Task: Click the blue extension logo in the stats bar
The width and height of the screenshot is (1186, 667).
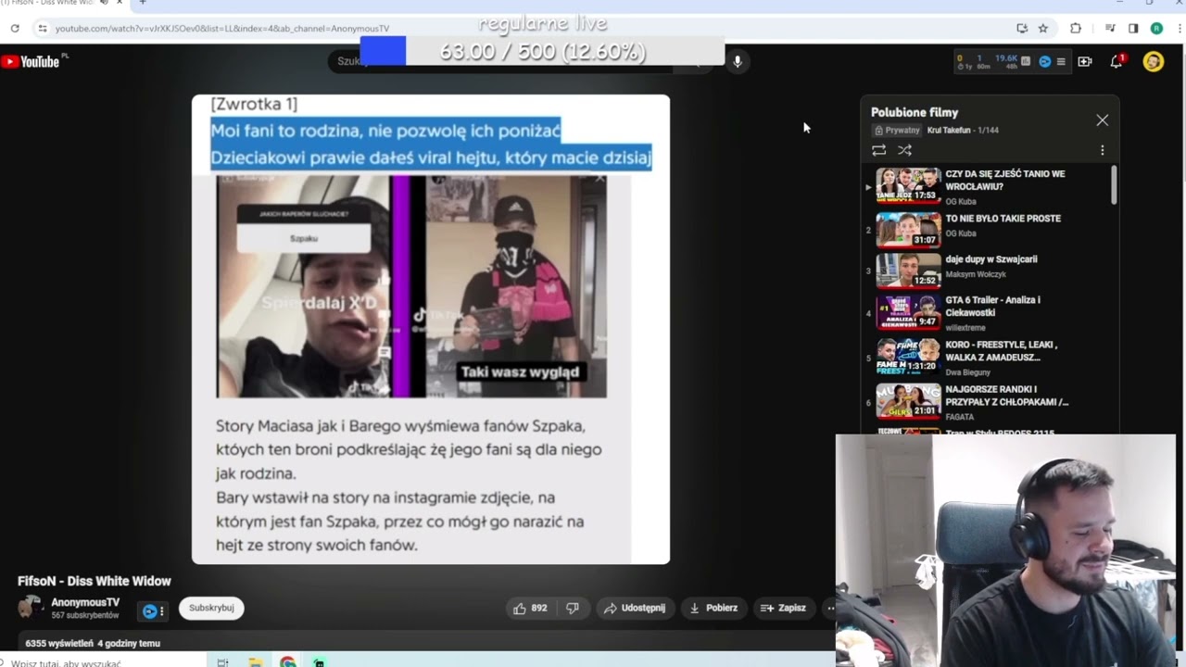Action: [1045, 62]
